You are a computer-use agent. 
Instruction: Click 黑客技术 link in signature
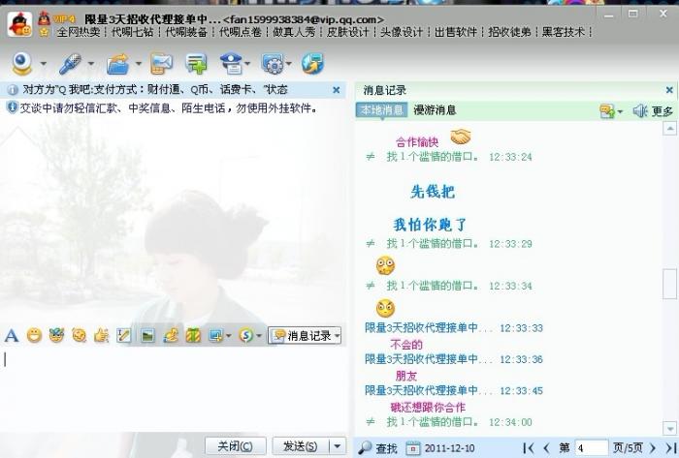tap(563, 32)
